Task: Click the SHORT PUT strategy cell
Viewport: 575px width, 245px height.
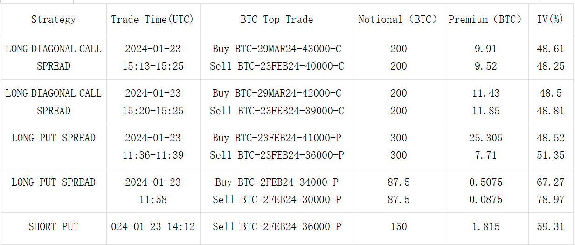Action: coord(53,227)
